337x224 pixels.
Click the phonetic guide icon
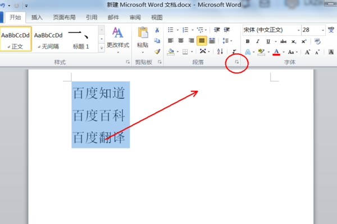coord(331,30)
